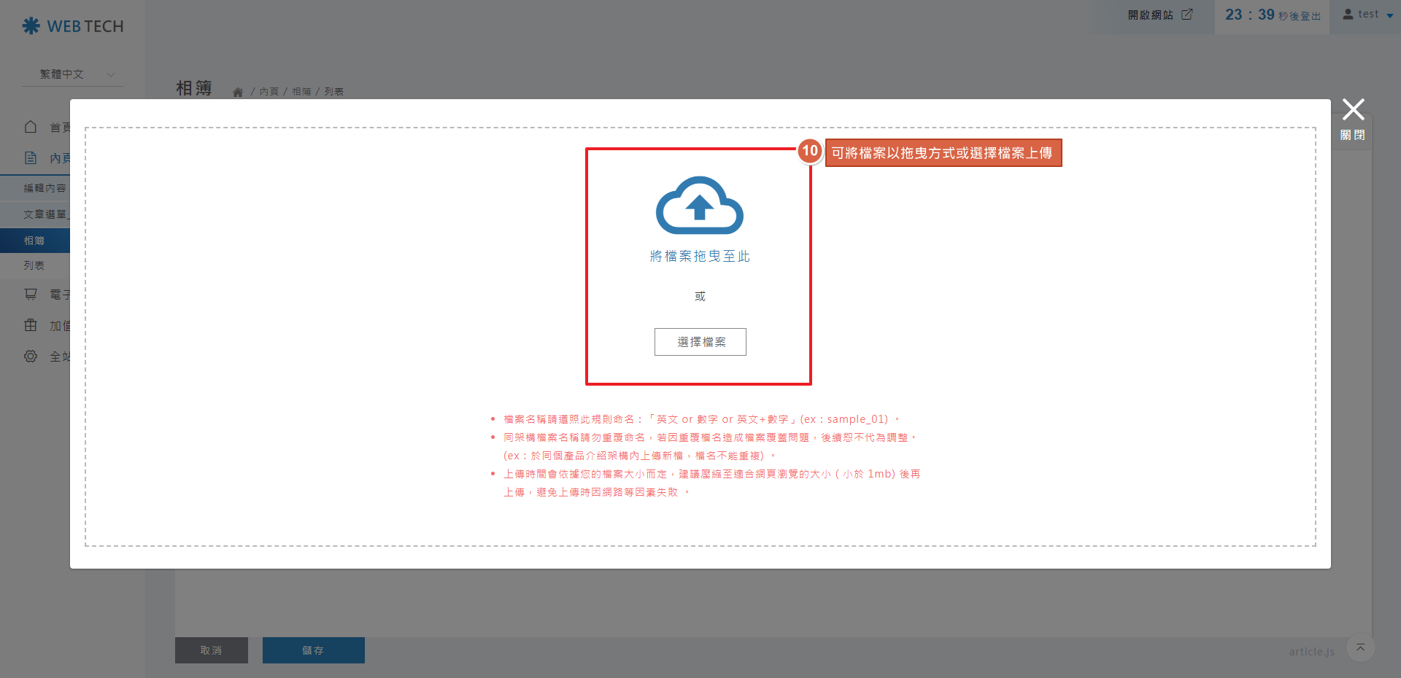Close the upload dialog with the X icon
Screen dimensions: 1401x678
[x=1353, y=110]
